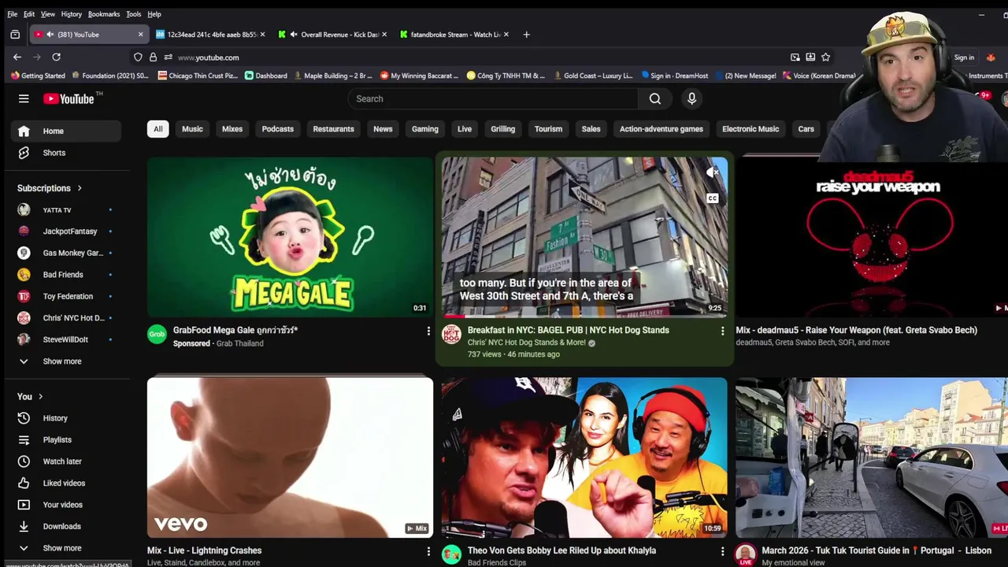Open the File menu
1008x567 pixels.
[x=12, y=14]
